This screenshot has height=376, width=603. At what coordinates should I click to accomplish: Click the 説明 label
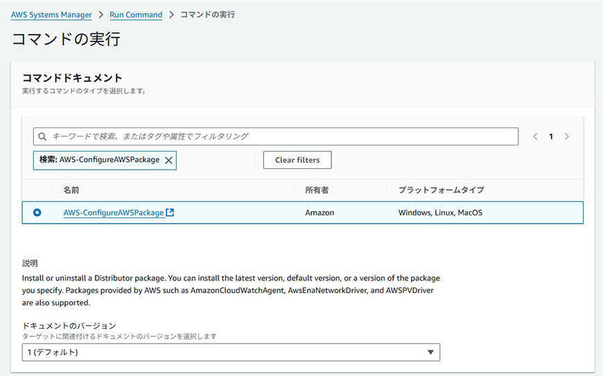click(30, 263)
